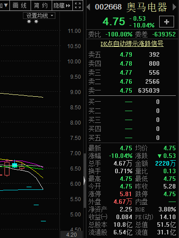This screenshot has width=179, height=238.
Task: Switch to 简约 view mode
Action: 41,5
